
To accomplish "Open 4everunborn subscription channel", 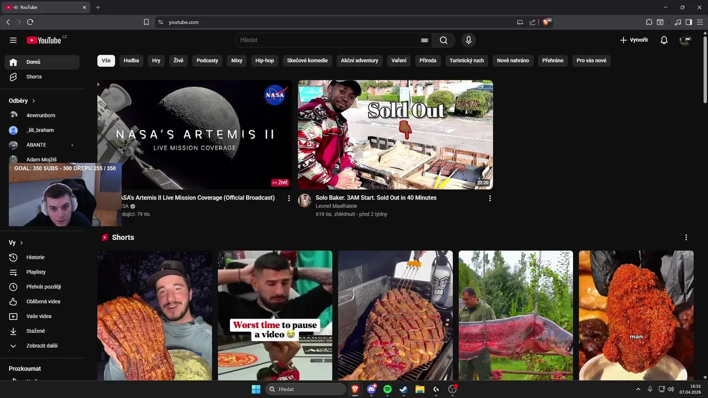I will 42,116.
